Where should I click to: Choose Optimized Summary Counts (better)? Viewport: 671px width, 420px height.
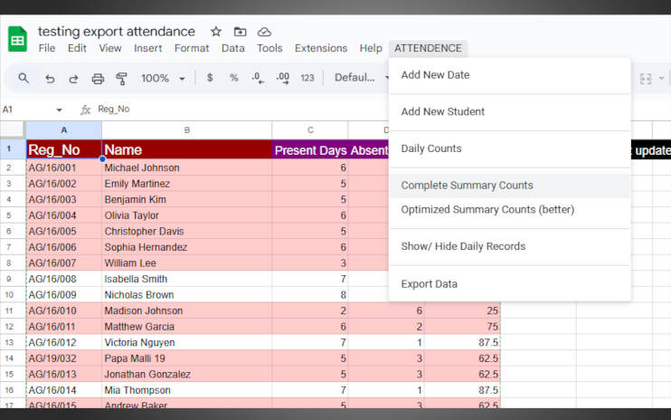coord(509,210)
